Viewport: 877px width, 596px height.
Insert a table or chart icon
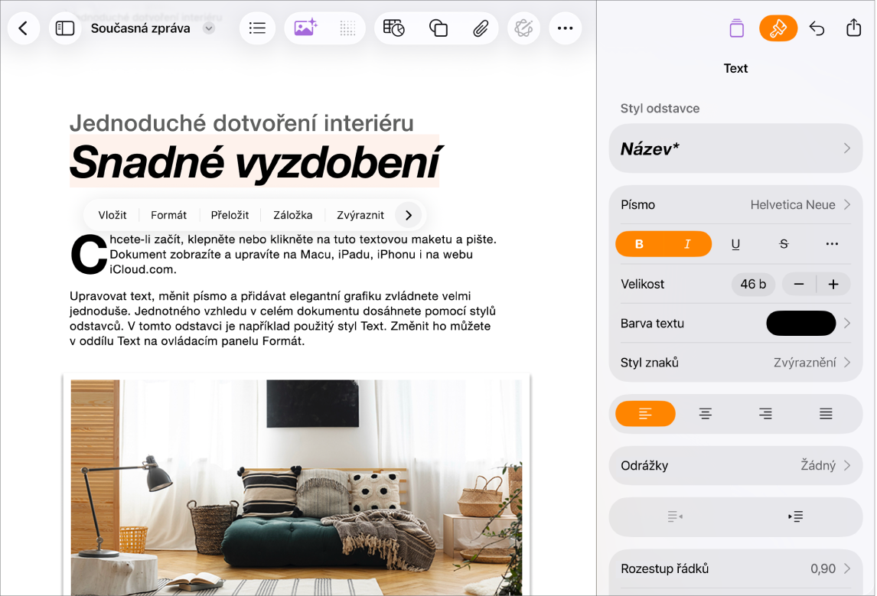pos(394,28)
